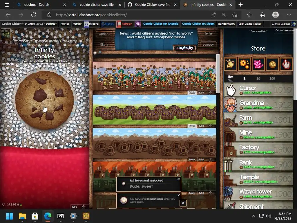Close the sugar lumps harvested notification
Viewport: 297px width, 223px height.
click(x=178, y=195)
